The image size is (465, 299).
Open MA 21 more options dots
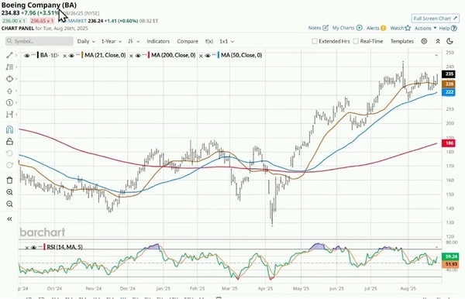click(x=77, y=55)
